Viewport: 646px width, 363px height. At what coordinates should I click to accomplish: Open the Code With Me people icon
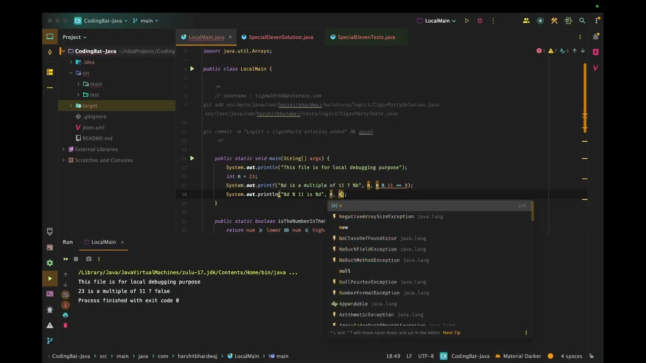pyautogui.click(x=526, y=21)
